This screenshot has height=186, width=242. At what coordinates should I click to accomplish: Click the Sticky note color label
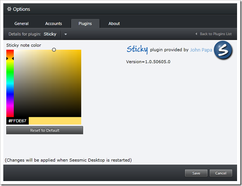23,45
